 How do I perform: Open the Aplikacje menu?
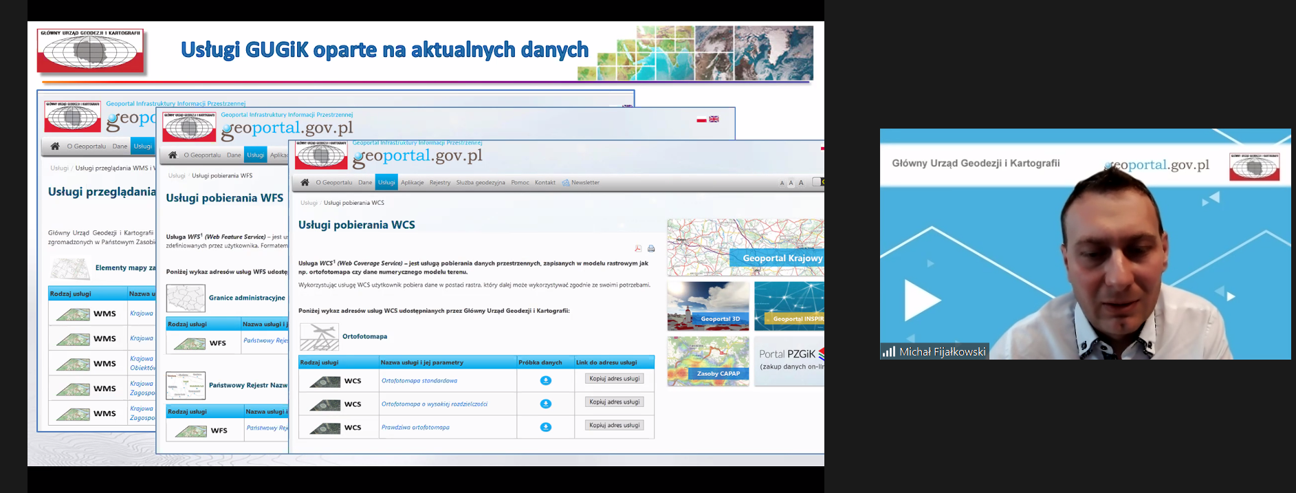coord(412,183)
